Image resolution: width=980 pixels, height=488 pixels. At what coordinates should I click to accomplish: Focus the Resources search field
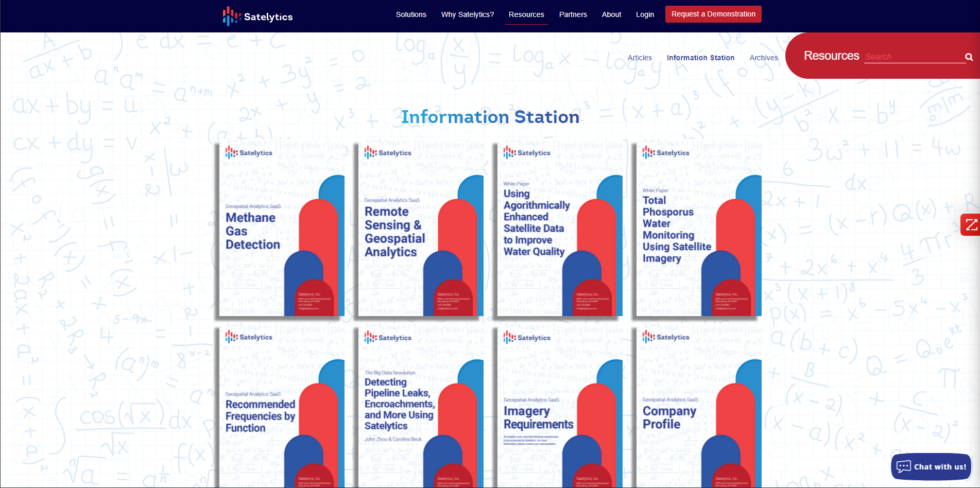pyautogui.click(x=914, y=57)
